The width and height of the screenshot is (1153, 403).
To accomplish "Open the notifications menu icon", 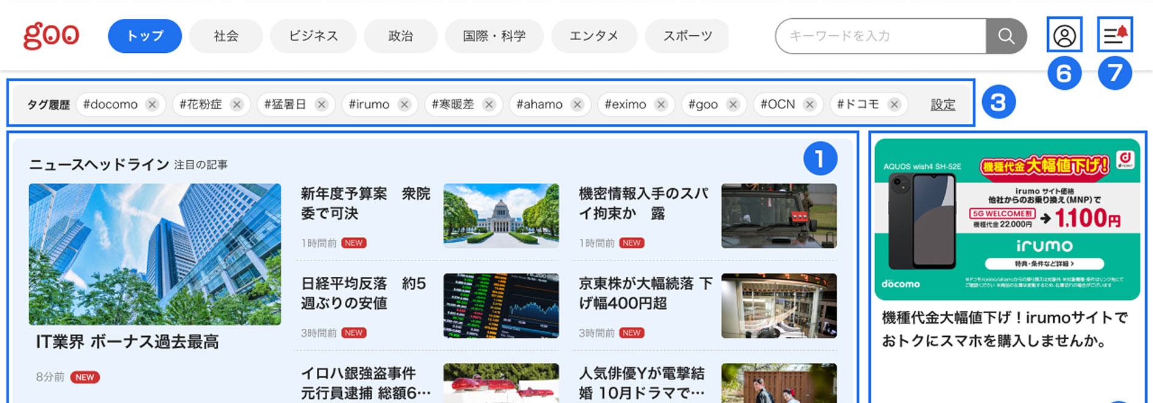I will (x=1115, y=35).
